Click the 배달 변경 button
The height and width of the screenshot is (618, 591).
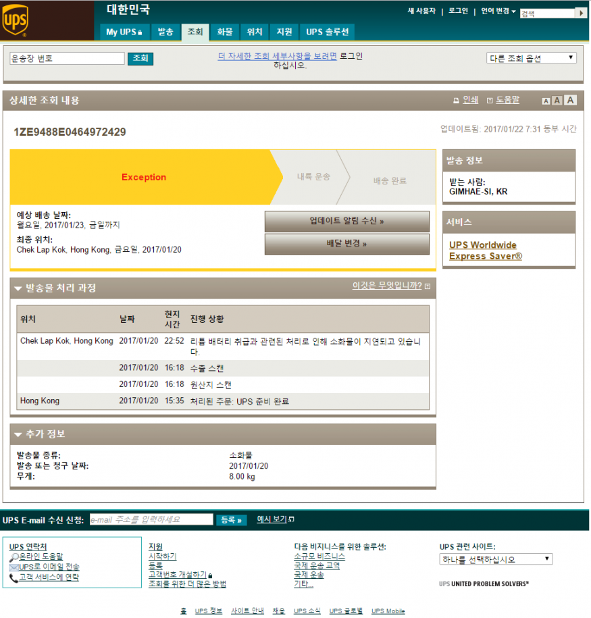(347, 244)
